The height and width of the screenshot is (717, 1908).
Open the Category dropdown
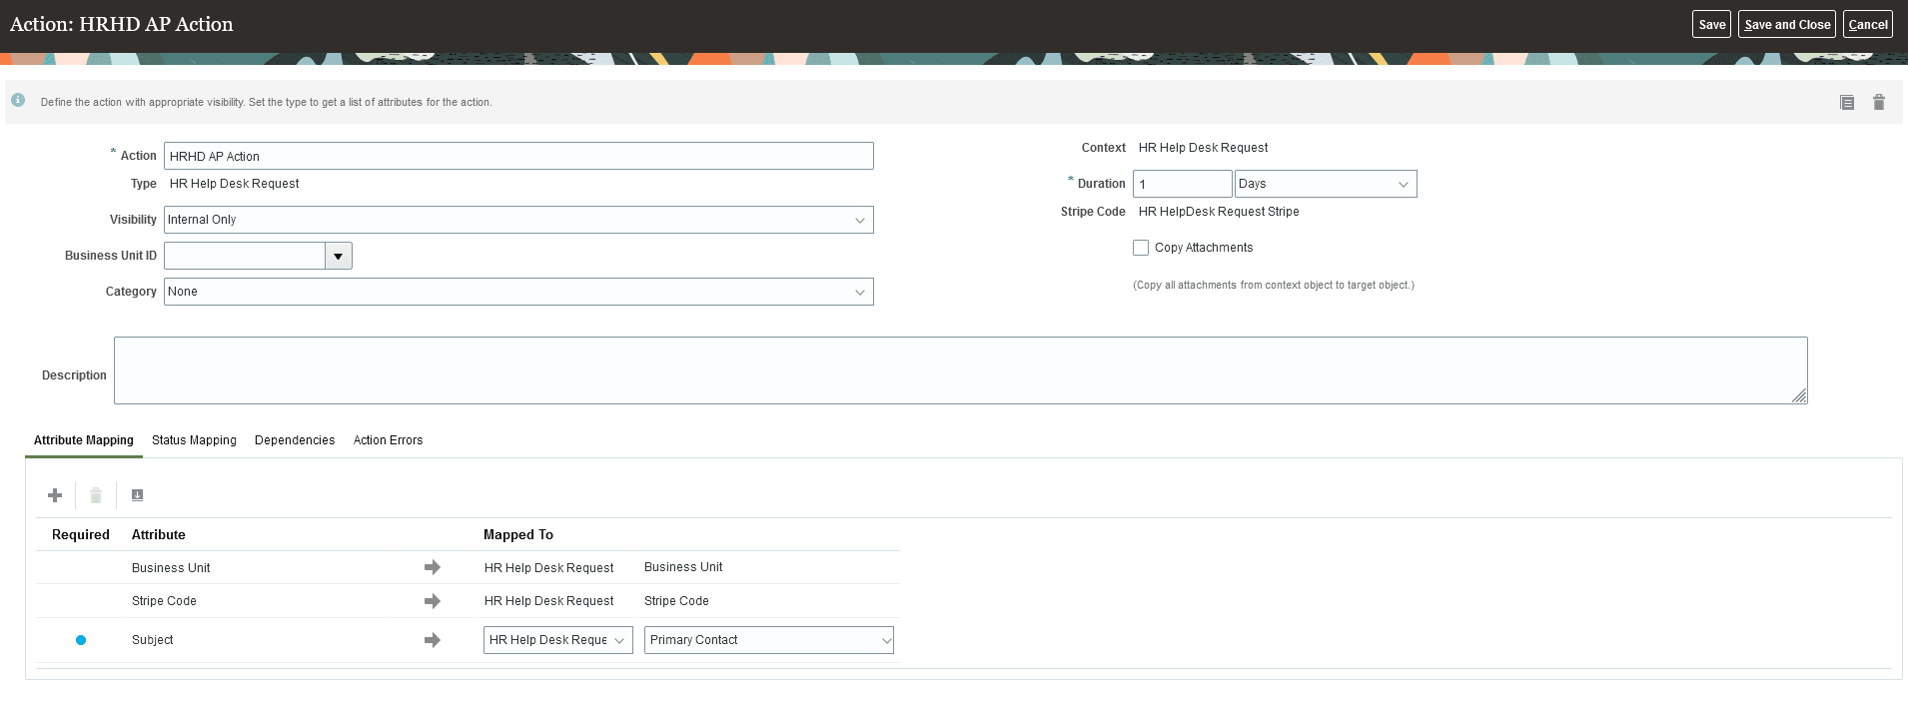518,292
